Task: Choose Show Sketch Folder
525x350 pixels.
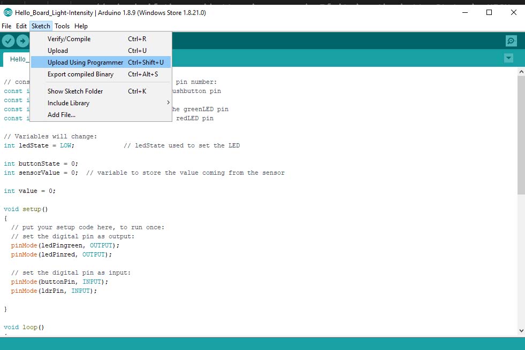Action: 101,91
